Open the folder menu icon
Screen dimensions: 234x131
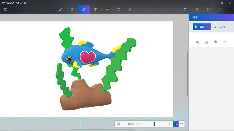coord(6,10)
